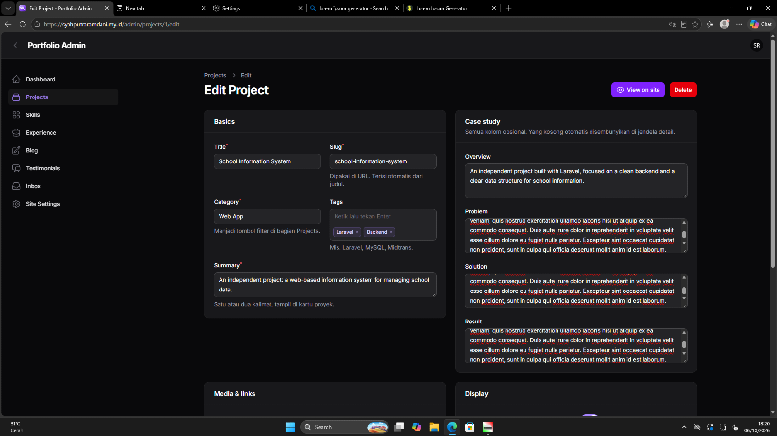The image size is (777, 436).
Task: View site information via the padlock icon
Action: (37, 24)
